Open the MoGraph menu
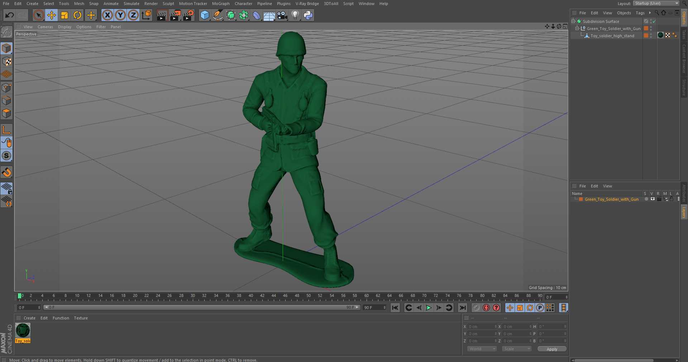The width and height of the screenshot is (688, 362). pyautogui.click(x=221, y=4)
